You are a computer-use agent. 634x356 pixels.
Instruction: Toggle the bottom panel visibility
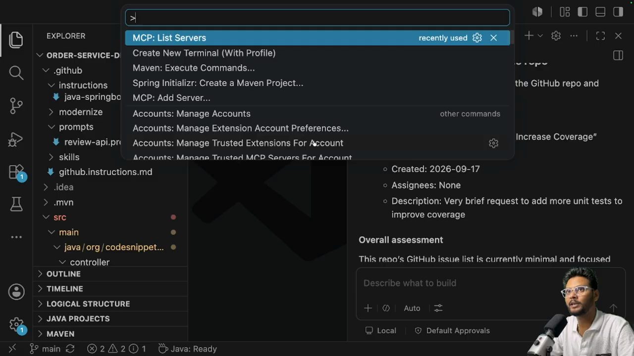[600, 12]
